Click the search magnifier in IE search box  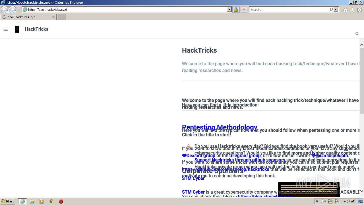point(331,9)
